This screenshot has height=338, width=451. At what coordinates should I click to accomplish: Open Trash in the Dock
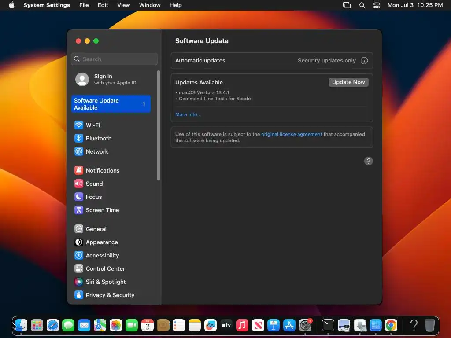coord(430,325)
